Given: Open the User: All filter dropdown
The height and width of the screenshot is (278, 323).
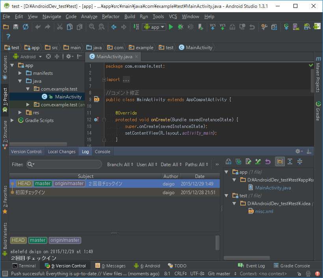Looking at the screenshot, I should tap(147, 165).
